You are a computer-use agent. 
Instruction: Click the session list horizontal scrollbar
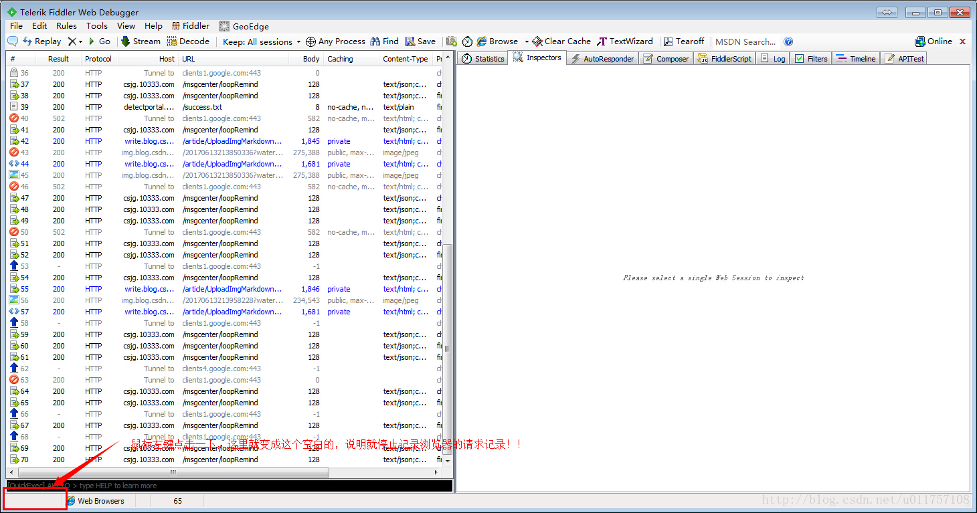coord(173,472)
